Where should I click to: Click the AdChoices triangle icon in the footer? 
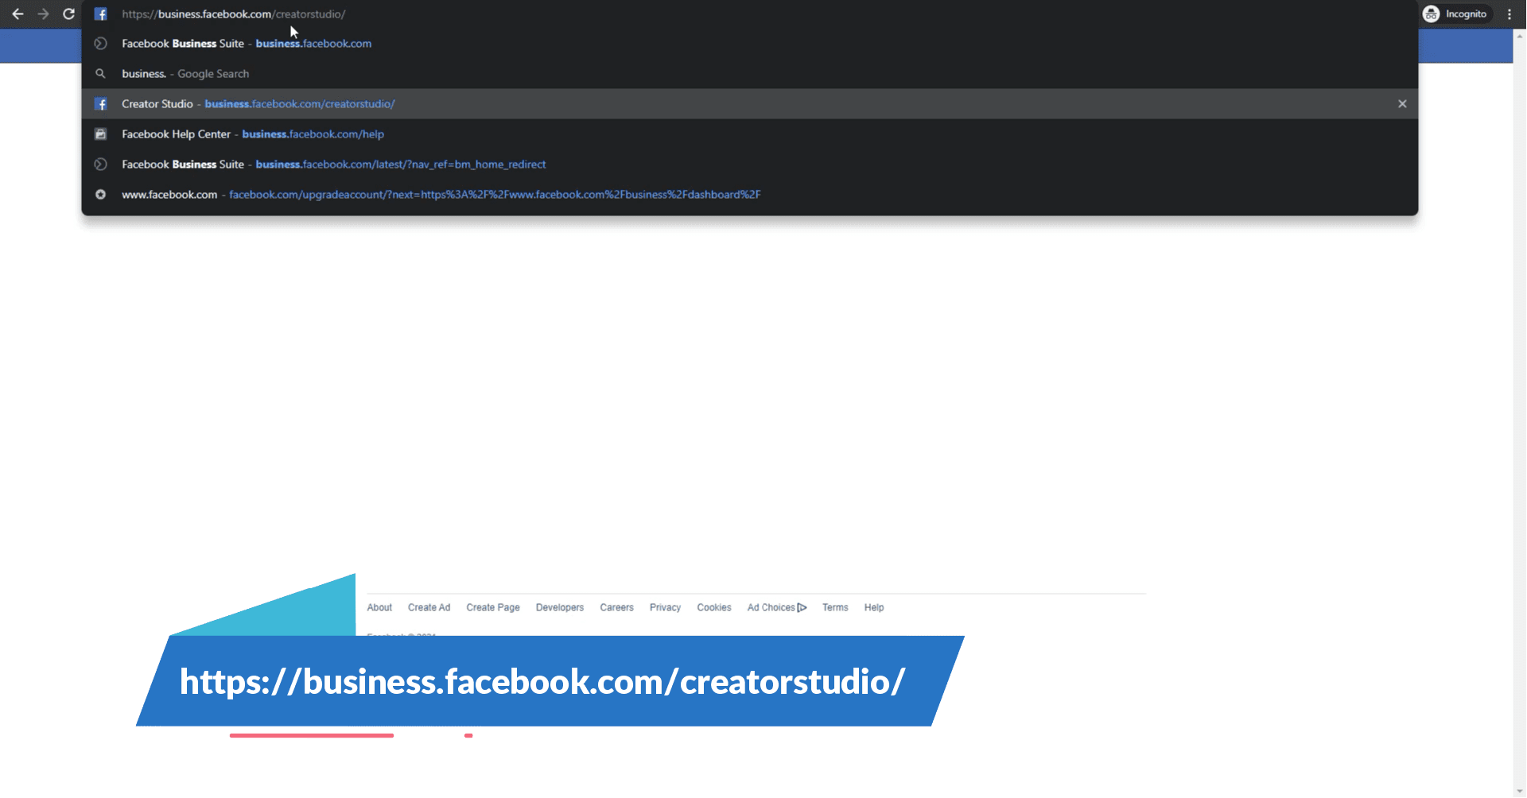[802, 607]
